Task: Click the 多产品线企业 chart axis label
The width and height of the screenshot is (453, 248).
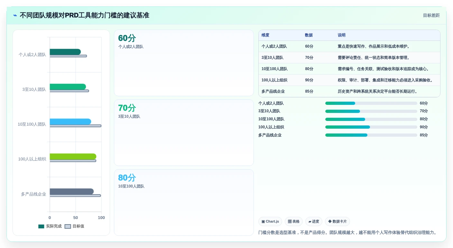Action: click(x=33, y=194)
